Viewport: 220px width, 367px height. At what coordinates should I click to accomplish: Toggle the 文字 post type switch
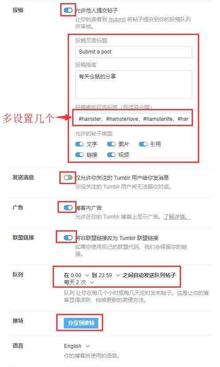click(79, 144)
